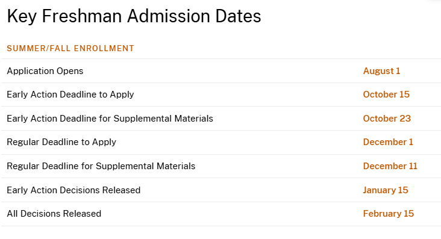Screen dimensions: 441x239
Task: Click Regular Deadline for Supplemental Materials text
Action: click(101, 166)
